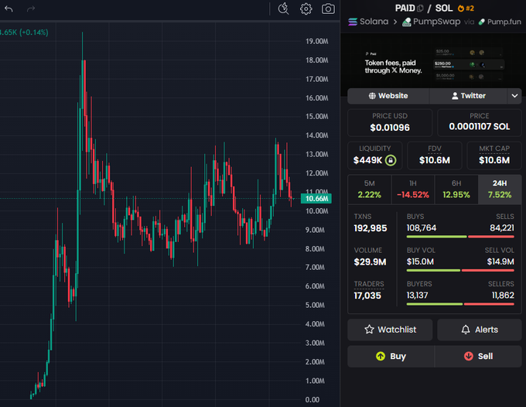The width and height of the screenshot is (526, 407).
Task: Click the green up-arrow Buy icon
Action: [381, 356]
